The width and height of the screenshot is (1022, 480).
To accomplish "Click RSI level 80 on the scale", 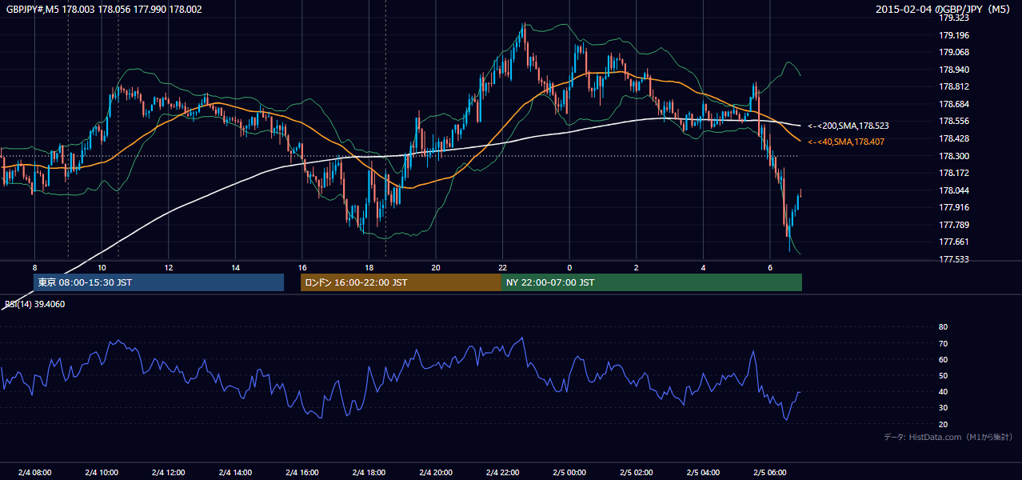I will (x=943, y=327).
